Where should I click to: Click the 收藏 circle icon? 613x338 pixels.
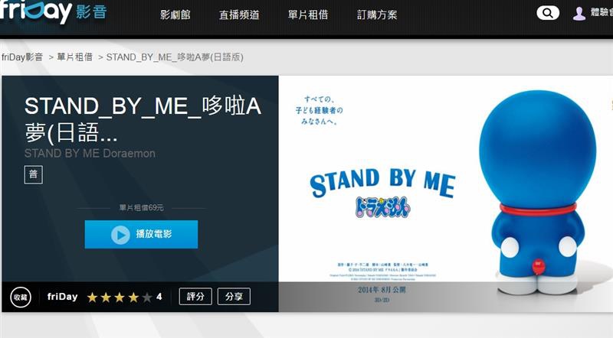pyautogui.click(x=21, y=297)
